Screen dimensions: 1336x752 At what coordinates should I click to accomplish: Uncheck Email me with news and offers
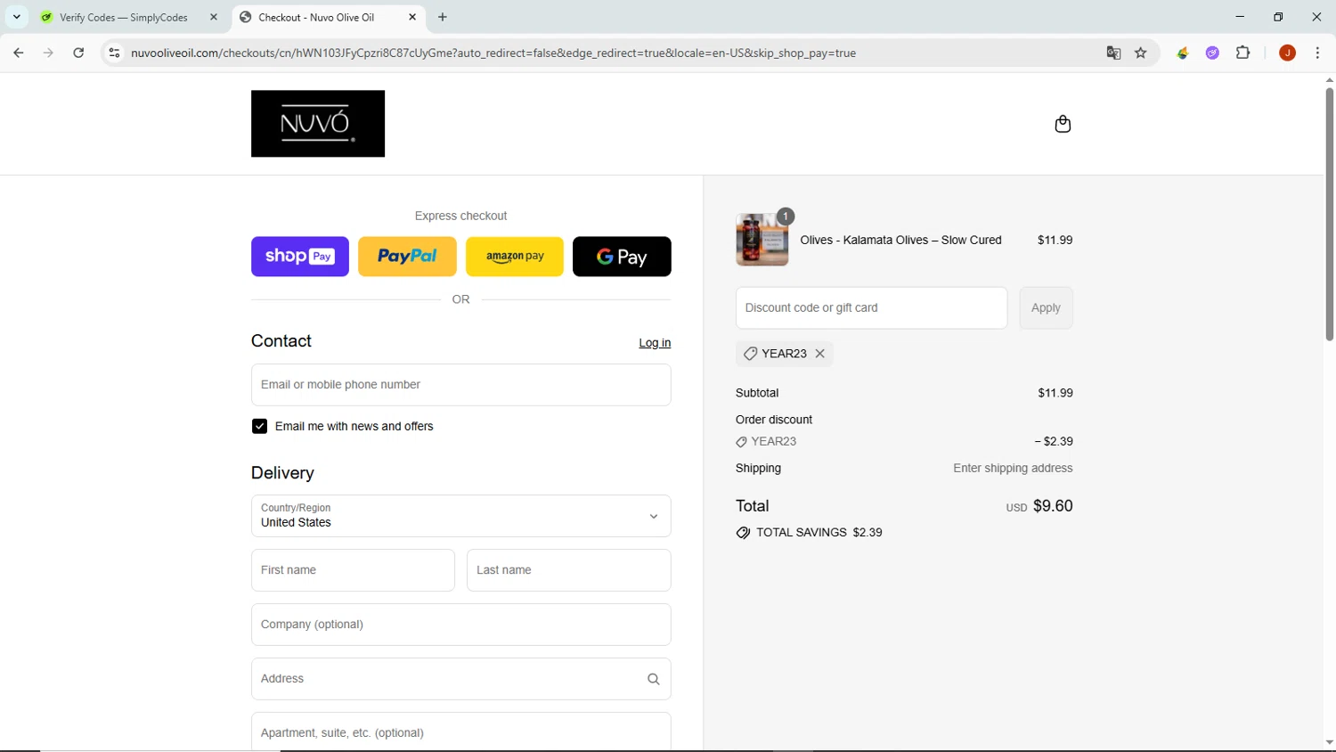(x=259, y=427)
